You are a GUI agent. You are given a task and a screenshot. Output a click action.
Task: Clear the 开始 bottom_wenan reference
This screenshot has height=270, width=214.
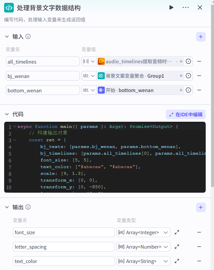[181, 90]
